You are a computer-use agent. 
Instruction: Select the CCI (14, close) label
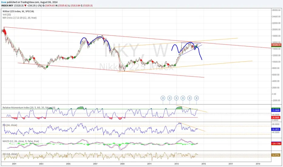pos(10,154)
